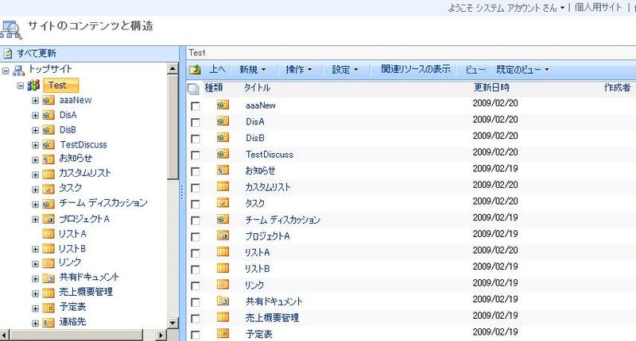The height and width of the screenshot is (341, 636).
Task: Sort by the 更新日時 column header
Action: pyautogui.click(x=491, y=87)
